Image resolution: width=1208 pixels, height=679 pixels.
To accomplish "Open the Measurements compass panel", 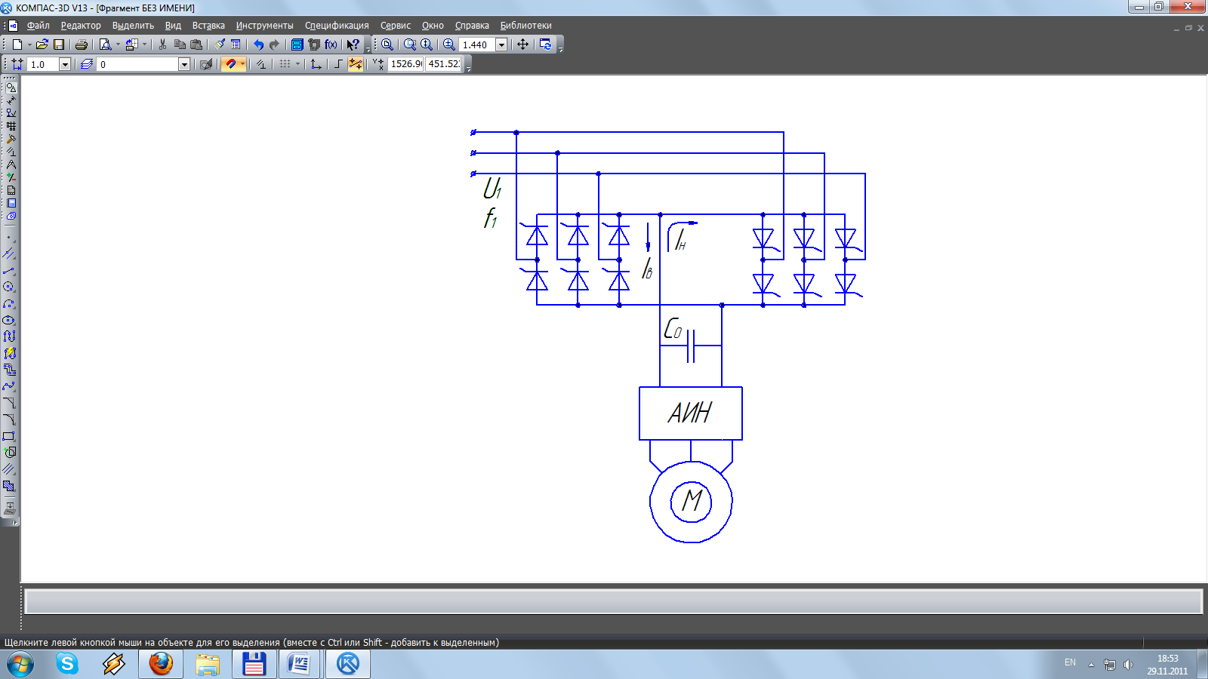I will [x=11, y=164].
